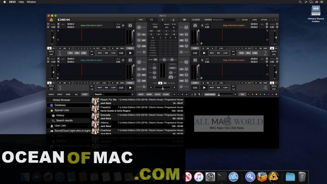Open Terminal in the Dock
Screen dimensions: 327x184
coord(222,177)
